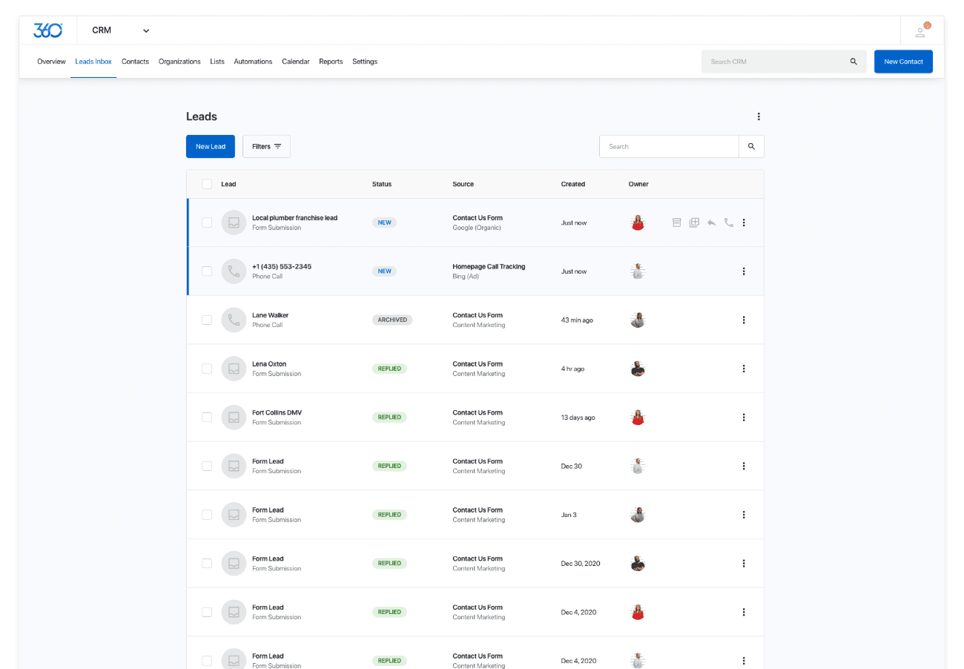The height and width of the screenshot is (669, 964).
Task: Open the Leads page overflow menu
Action: coord(758,116)
